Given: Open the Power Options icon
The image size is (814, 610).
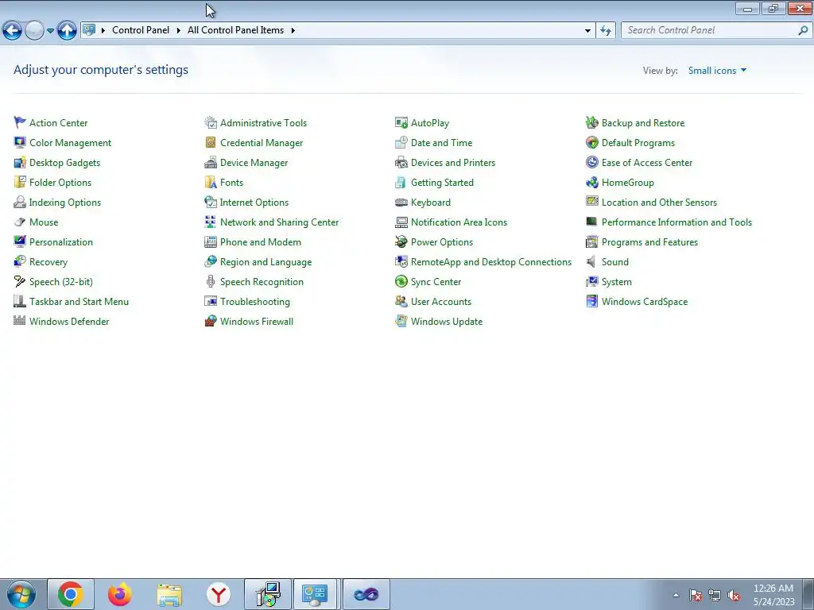Looking at the screenshot, I should point(401,241).
